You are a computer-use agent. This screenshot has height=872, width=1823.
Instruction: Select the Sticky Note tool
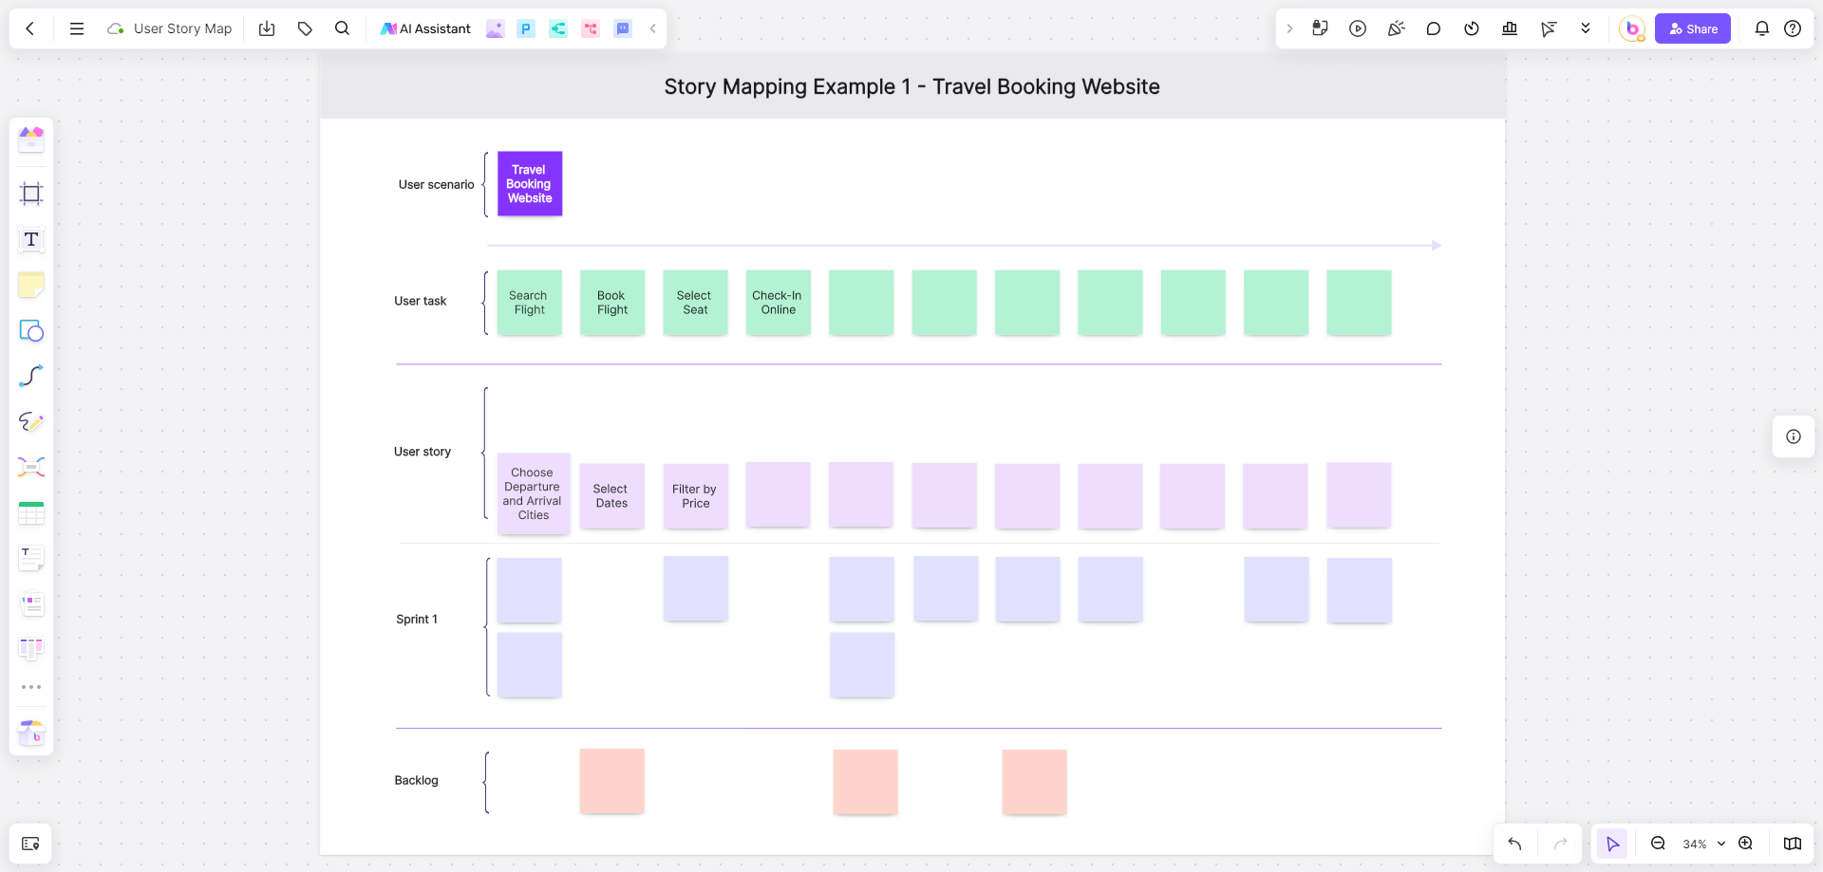tap(31, 285)
